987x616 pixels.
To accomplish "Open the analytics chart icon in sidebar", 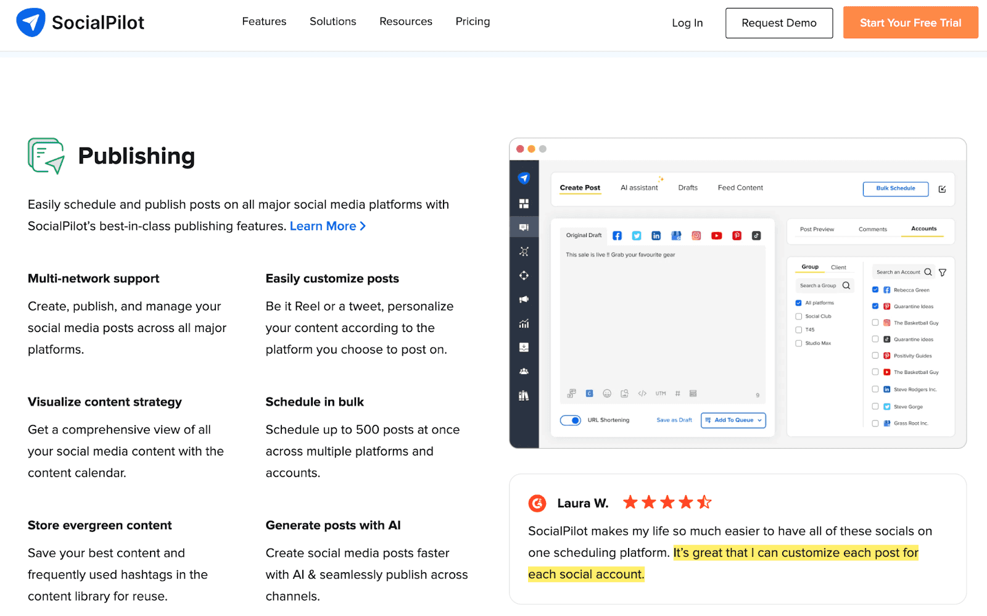I will click(x=524, y=323).
